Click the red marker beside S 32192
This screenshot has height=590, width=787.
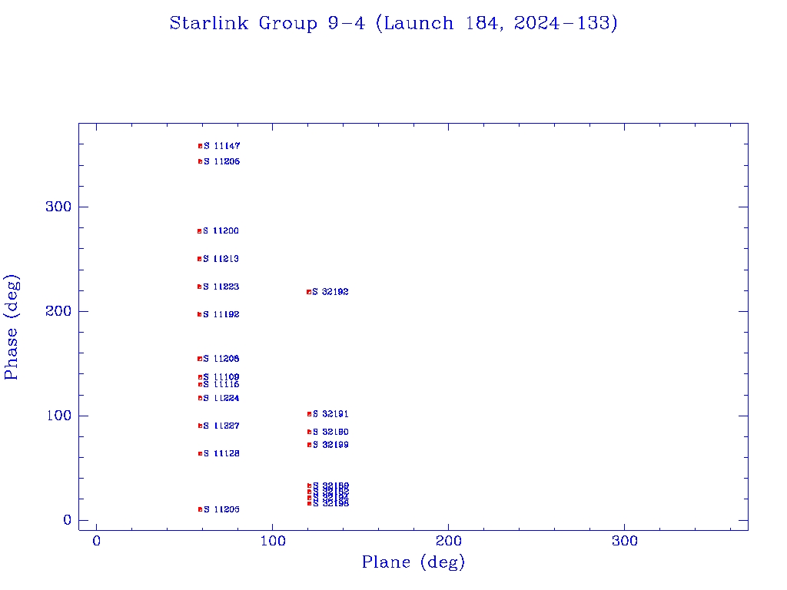[309, 292]
